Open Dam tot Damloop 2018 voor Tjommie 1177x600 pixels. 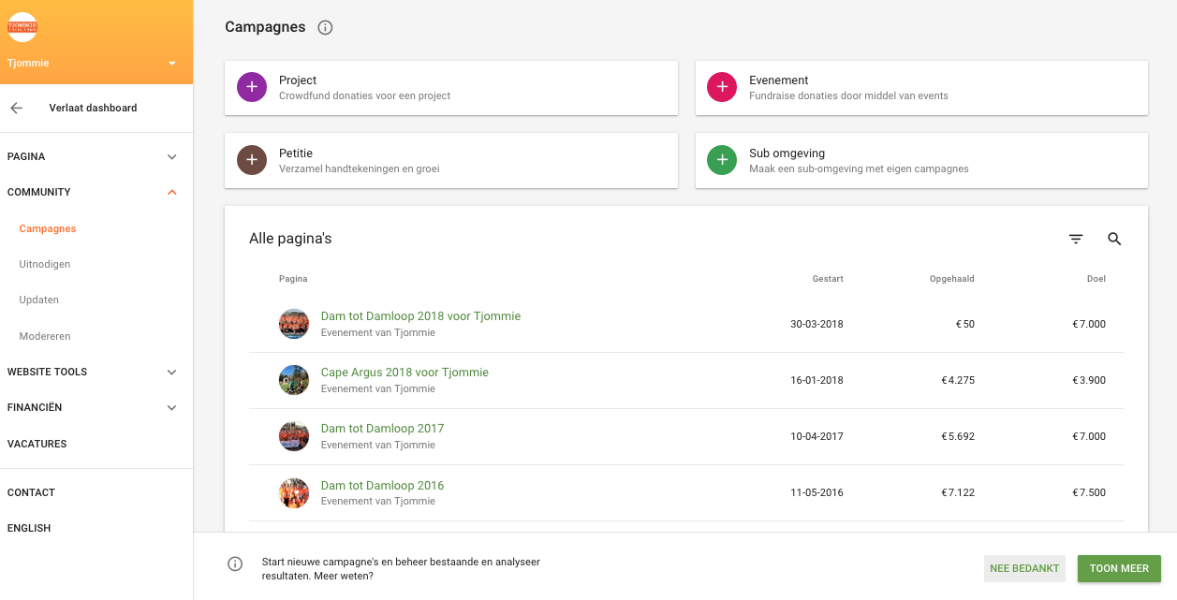(x=420, y=316)
